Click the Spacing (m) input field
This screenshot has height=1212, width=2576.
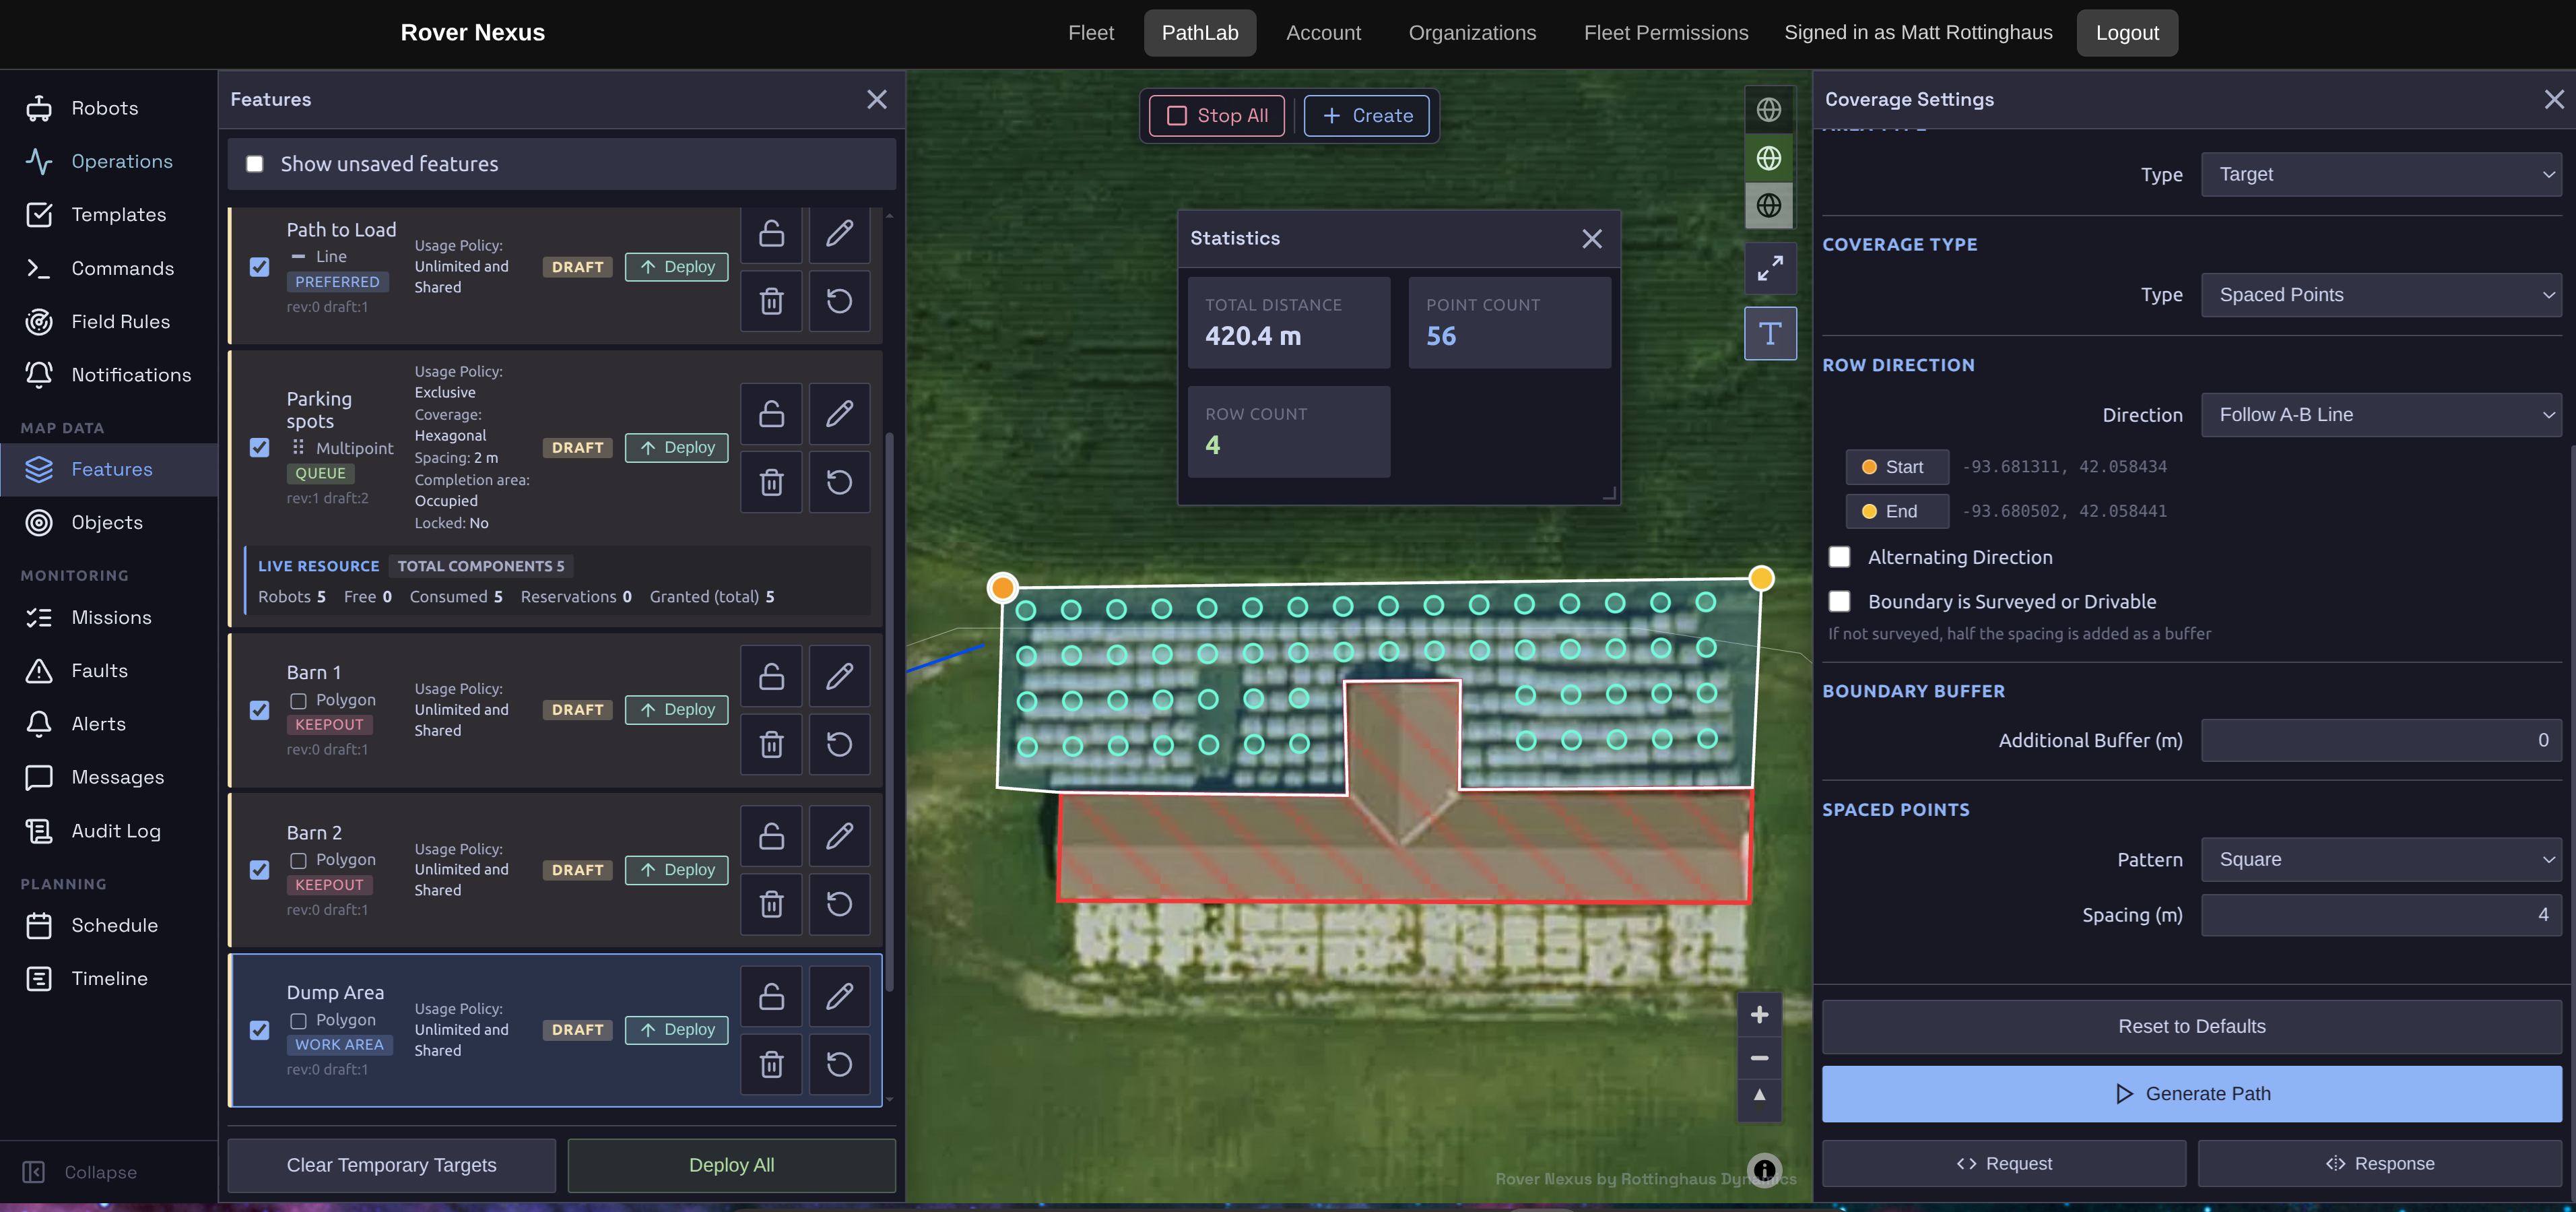2381,915
